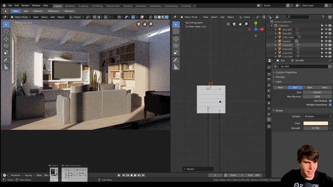Switch to the Layout workspace tab
Screen dimensions: 333x187
[x=58, y=6]
